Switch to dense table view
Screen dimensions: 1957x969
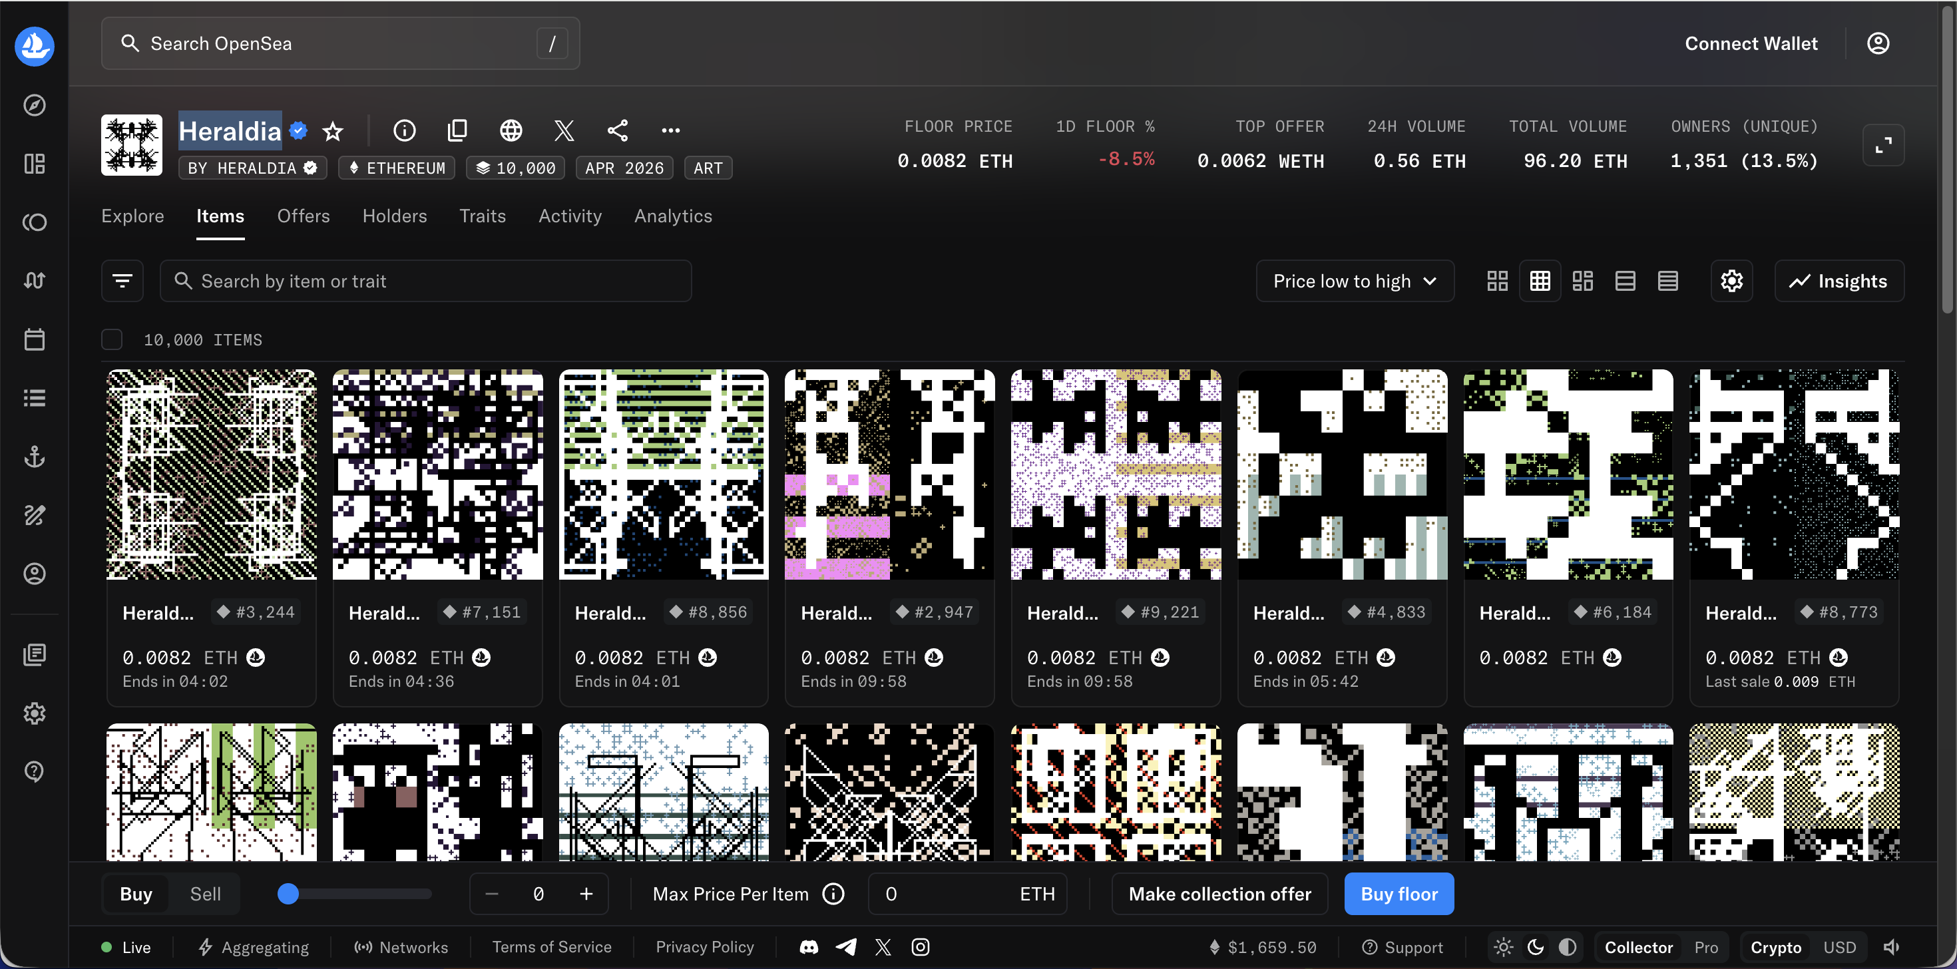[x=1667, y=281]
